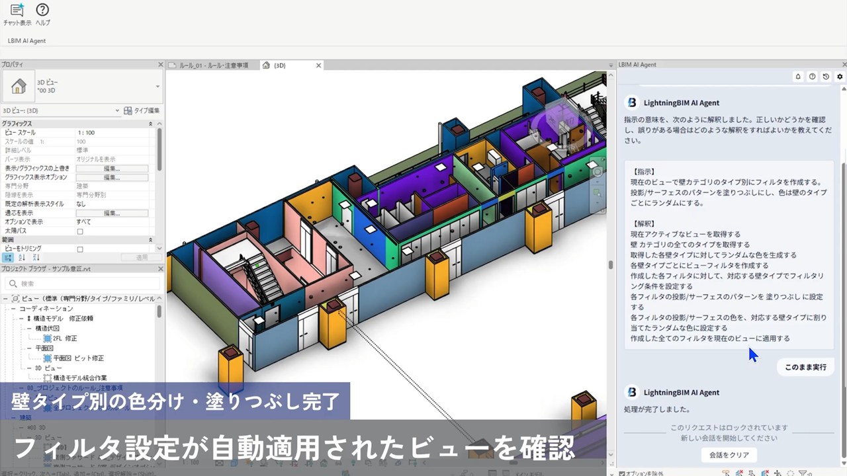Enable the ビューをトリミング checkbox
The height and width of the screenshot is (476, 847).
click(80, 249)
